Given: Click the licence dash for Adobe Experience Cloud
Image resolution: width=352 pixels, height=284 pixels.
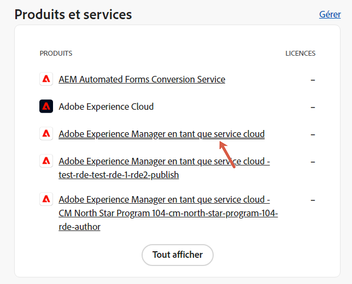Looking at the screenshot, I should pyautogui.click(x=313, y=107).
